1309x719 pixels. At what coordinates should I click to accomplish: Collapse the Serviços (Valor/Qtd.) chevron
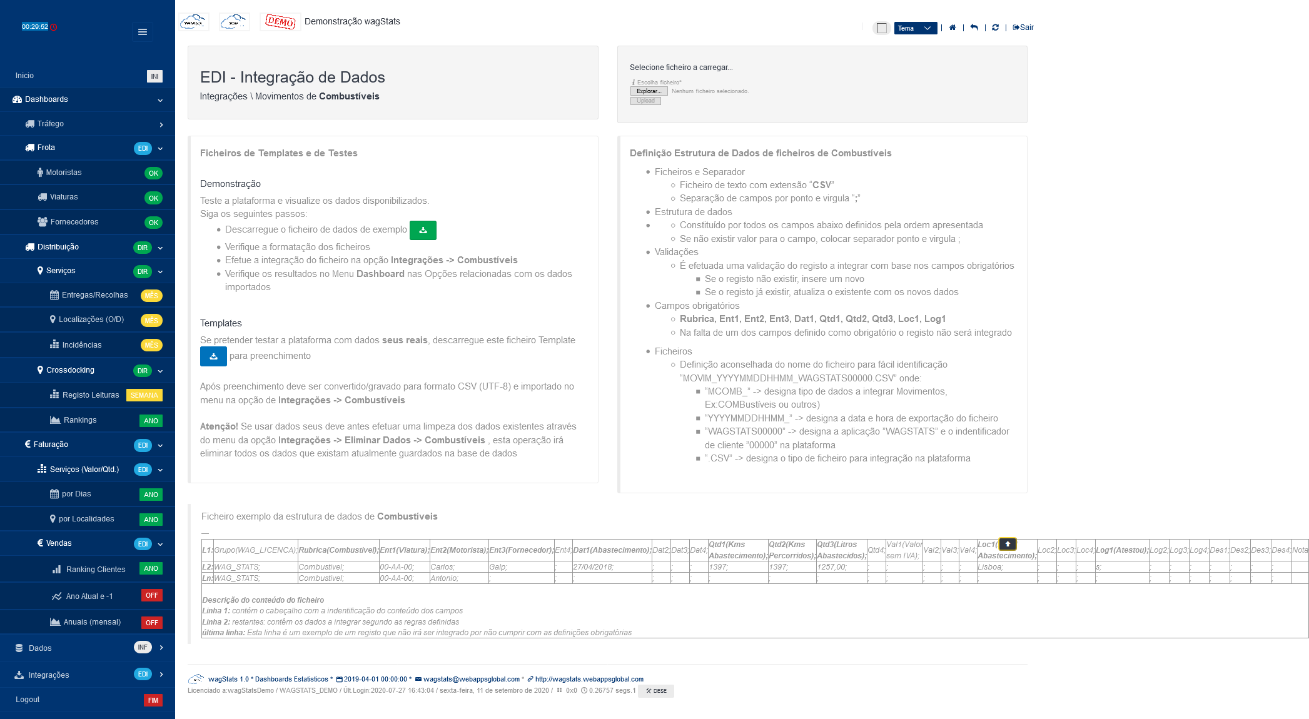coord(160,470)
